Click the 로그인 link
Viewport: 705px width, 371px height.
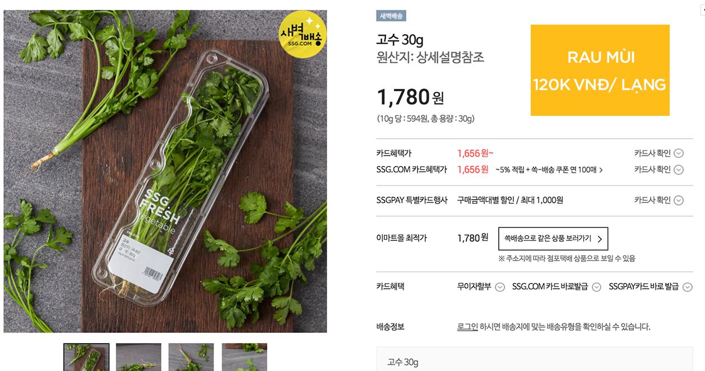(467, 327)
